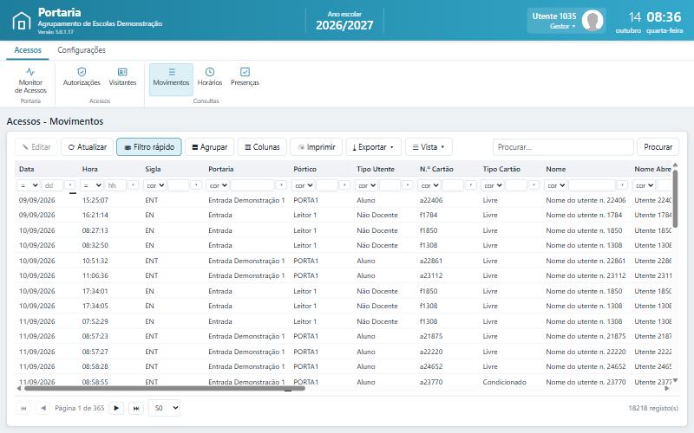The height and width of the screenshot is (433, 694).
Task: Open Hora filter operator dropdown
Action: 93,185
